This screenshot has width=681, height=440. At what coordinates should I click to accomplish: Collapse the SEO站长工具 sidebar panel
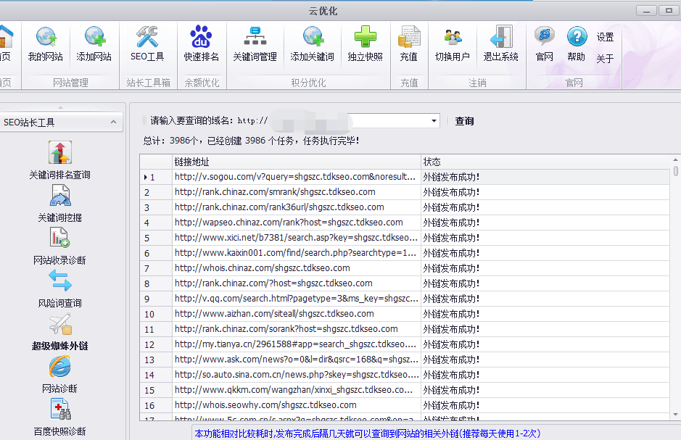pos(113,123)
